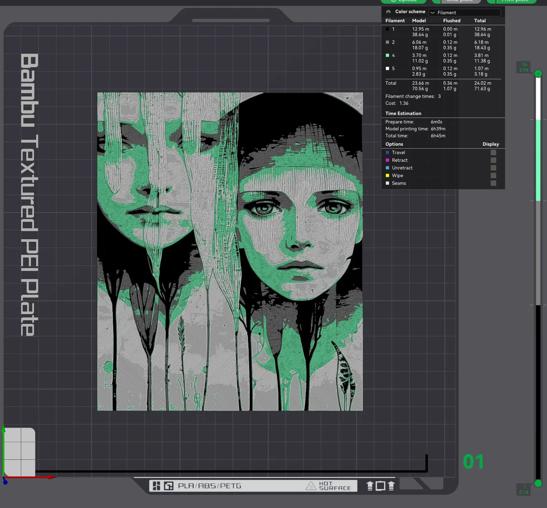547x508 pixels.
Task: Grab the bottom handle of the layer slider
Action: point(538,484)
